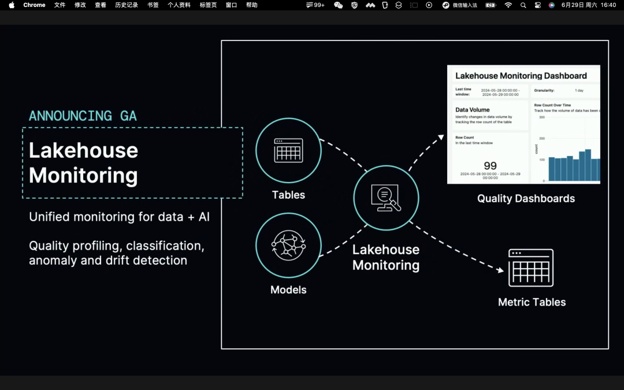Click the Tables circle icon in slide
Image resolution: width=624 pixels, height=390 pixels.
point(288,150)
